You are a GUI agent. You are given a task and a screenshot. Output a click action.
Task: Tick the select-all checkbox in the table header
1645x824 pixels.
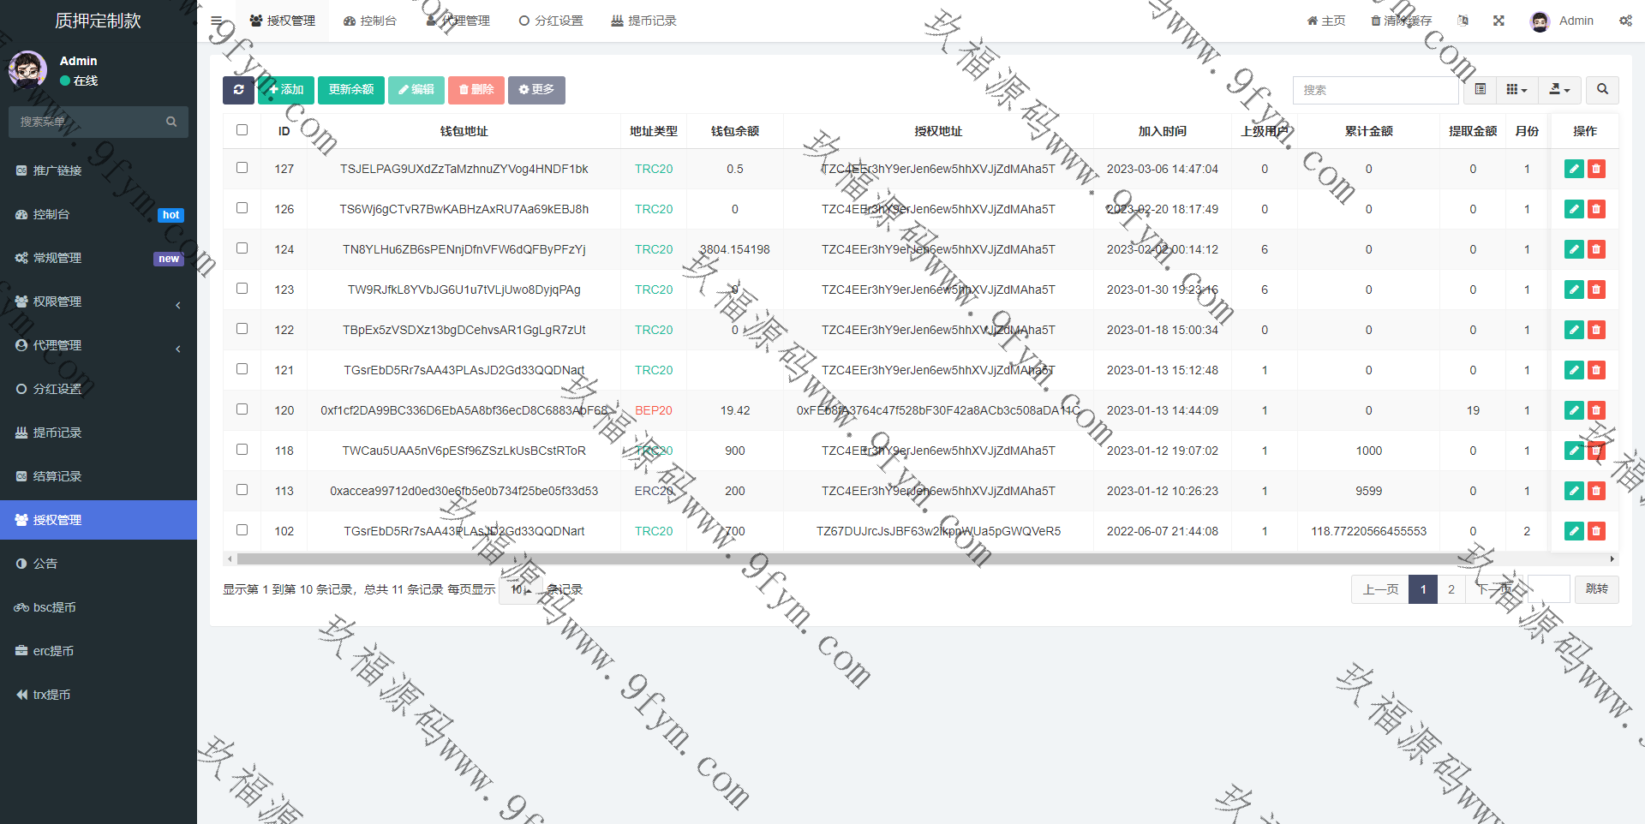(242, 130)
